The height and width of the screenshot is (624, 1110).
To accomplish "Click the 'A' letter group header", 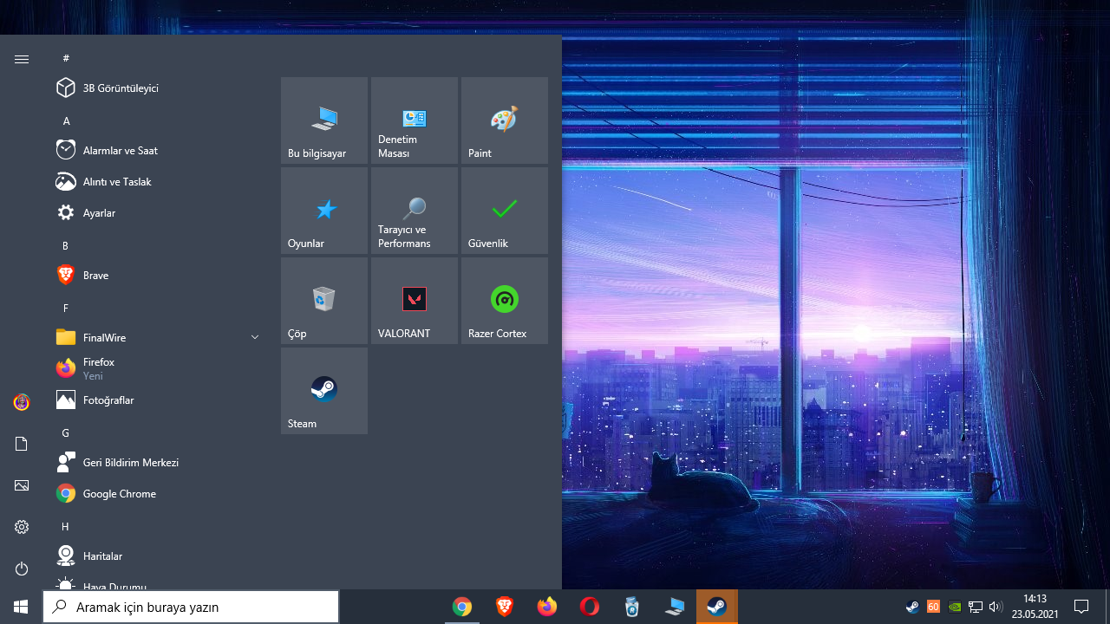I will coord(66,121).
